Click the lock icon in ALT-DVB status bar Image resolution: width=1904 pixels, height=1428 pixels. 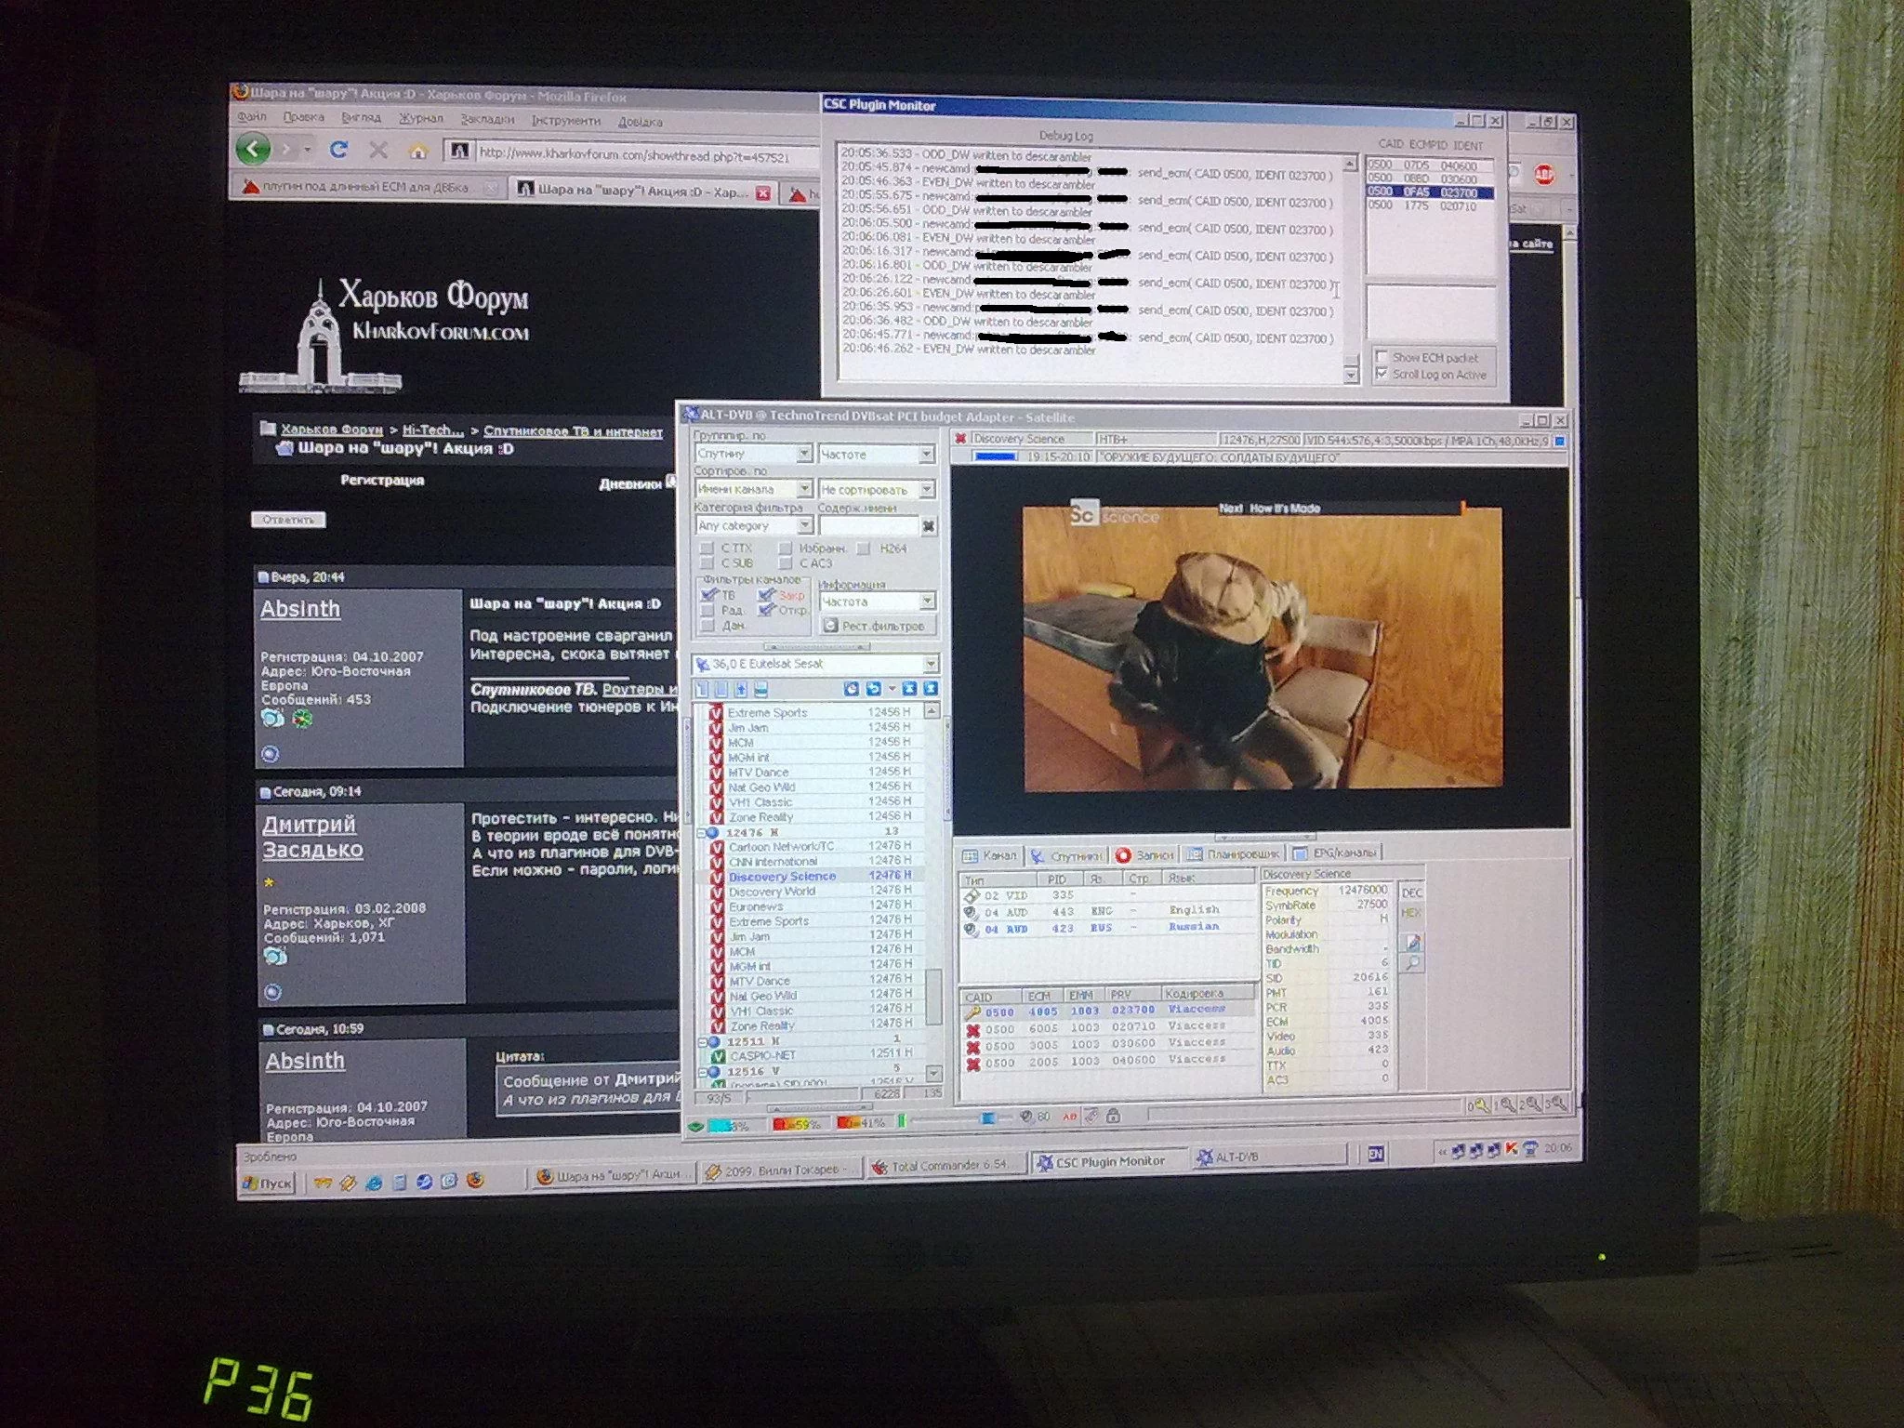coord(1113,1116)
